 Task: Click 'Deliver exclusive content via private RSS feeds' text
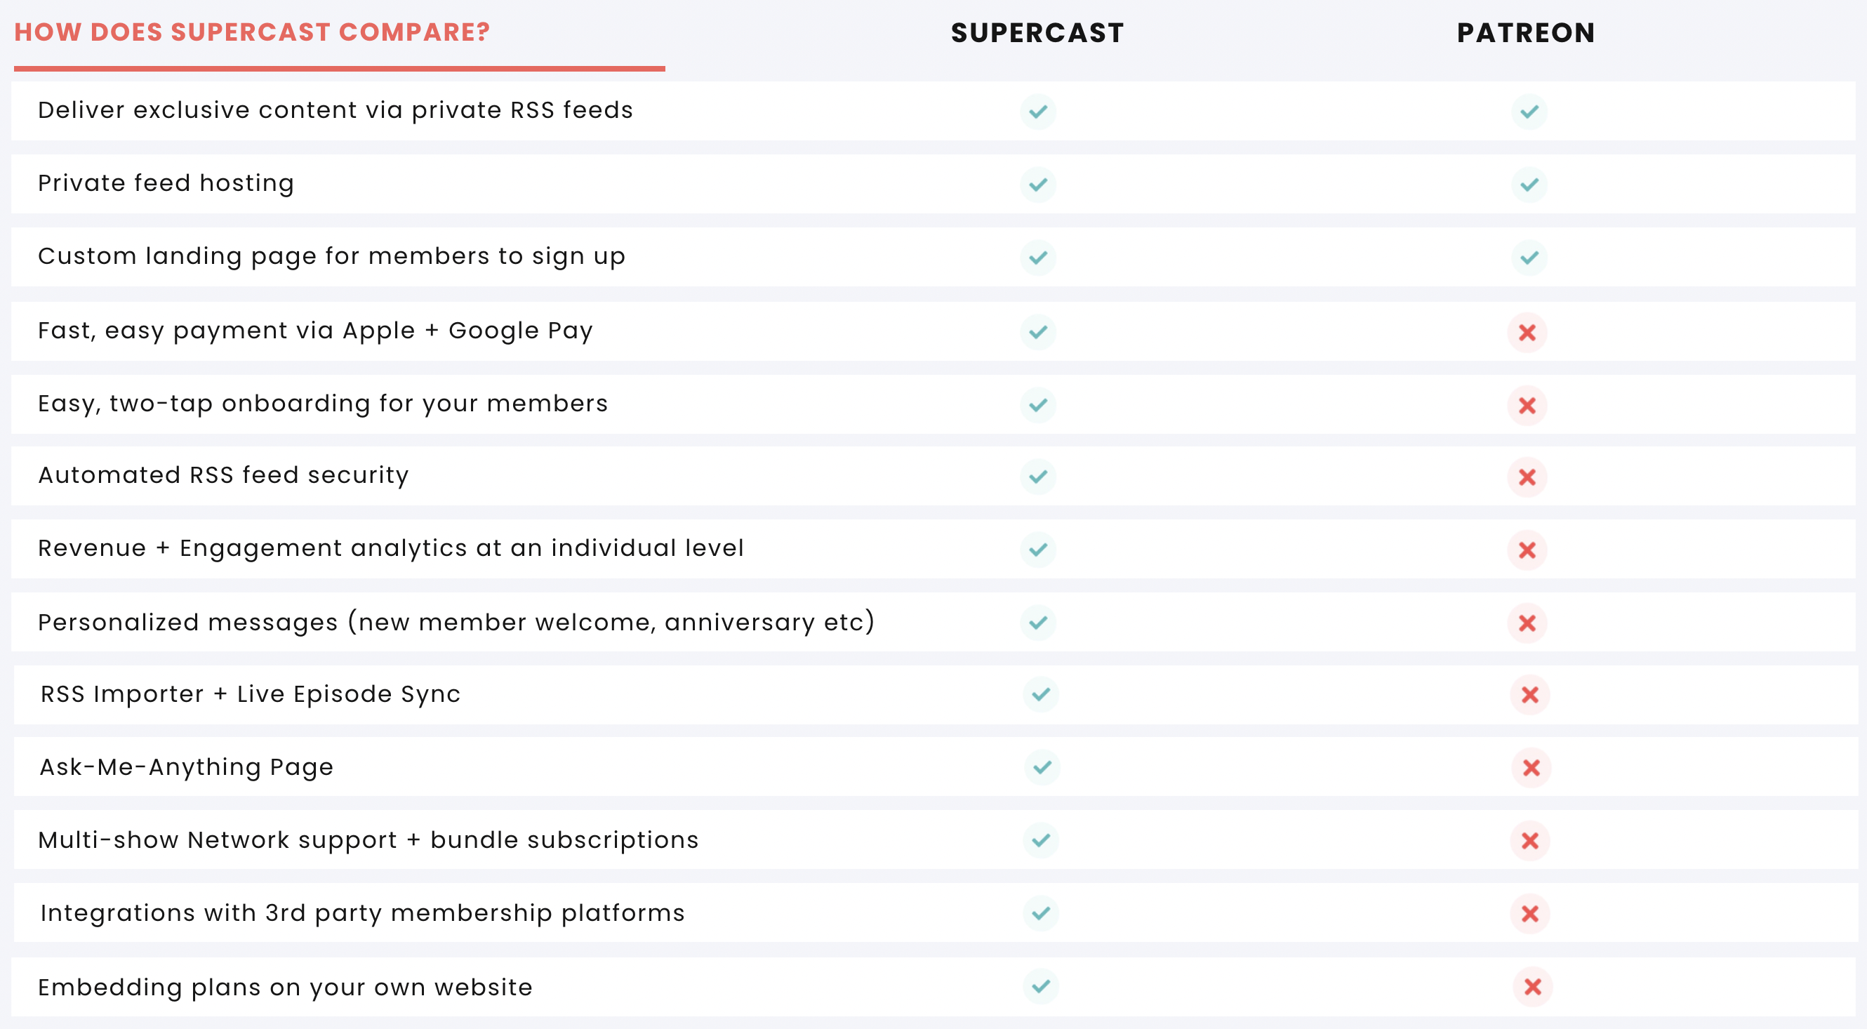pyautogui.click(x=335, y=110)
